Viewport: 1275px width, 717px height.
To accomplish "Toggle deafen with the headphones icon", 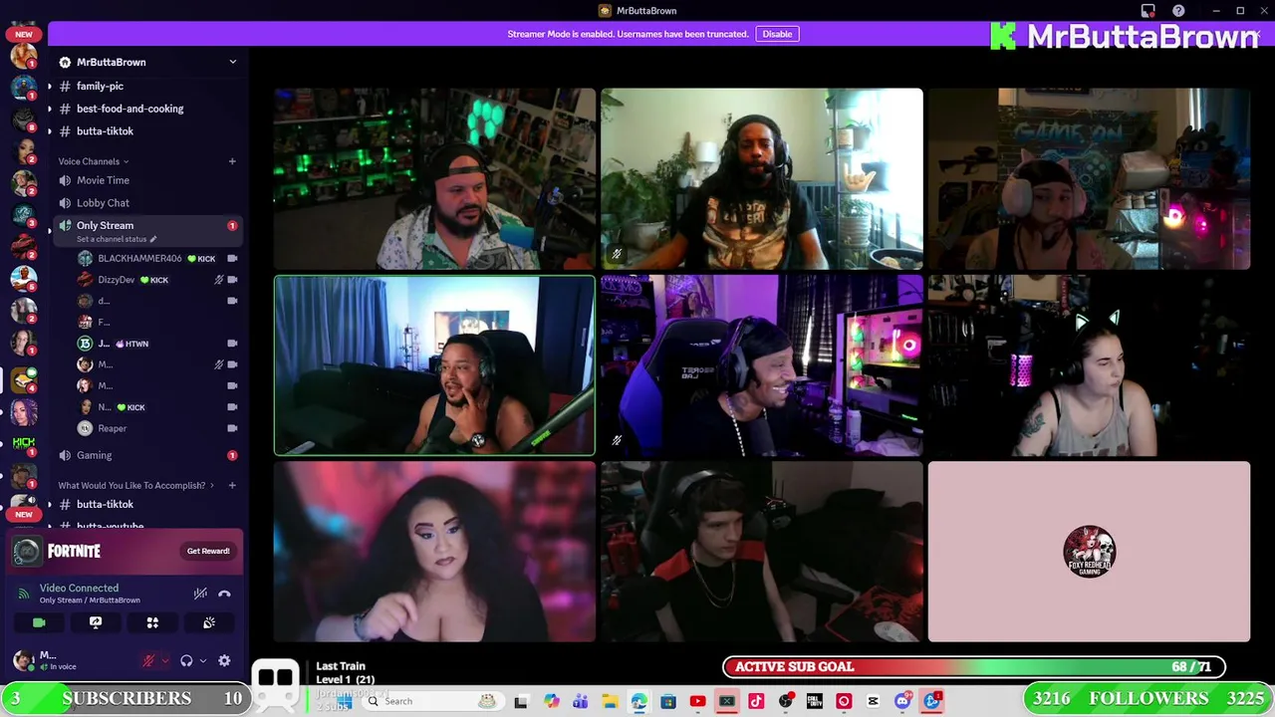I will coord(186,660).
